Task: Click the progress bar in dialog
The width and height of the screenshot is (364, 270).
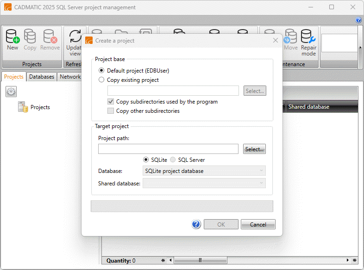Action: pos(182,206)
